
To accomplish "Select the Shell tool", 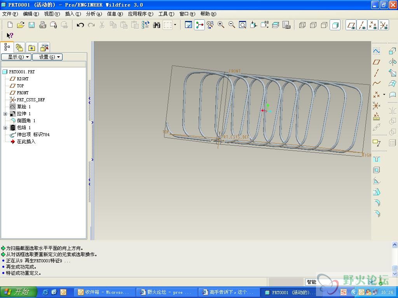I will [376, 170].
